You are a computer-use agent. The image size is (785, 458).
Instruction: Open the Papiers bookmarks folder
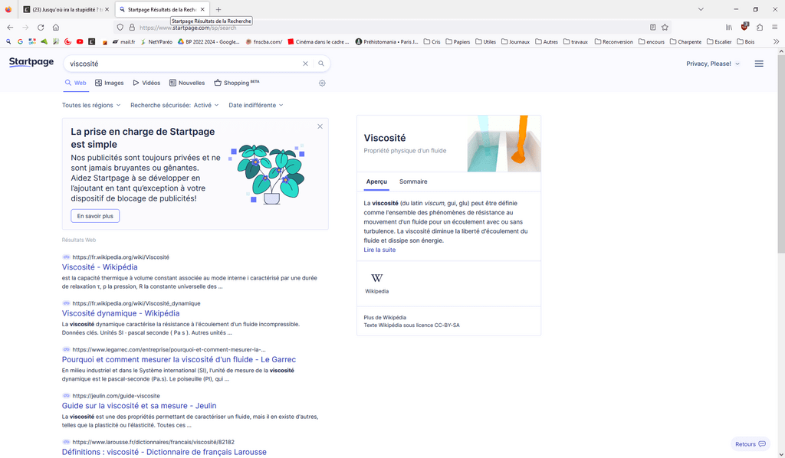[458, 41]
